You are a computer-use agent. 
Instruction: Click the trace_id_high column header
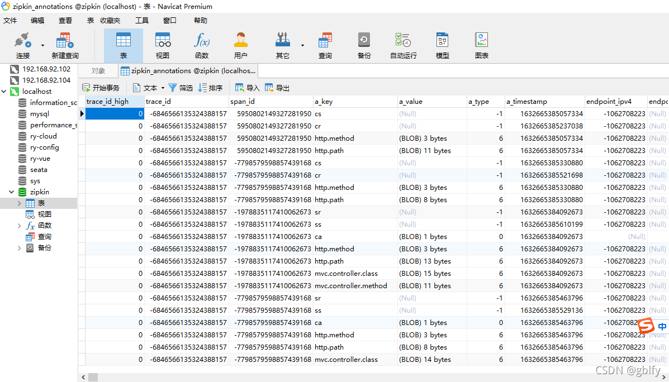(x=115, y=102)
